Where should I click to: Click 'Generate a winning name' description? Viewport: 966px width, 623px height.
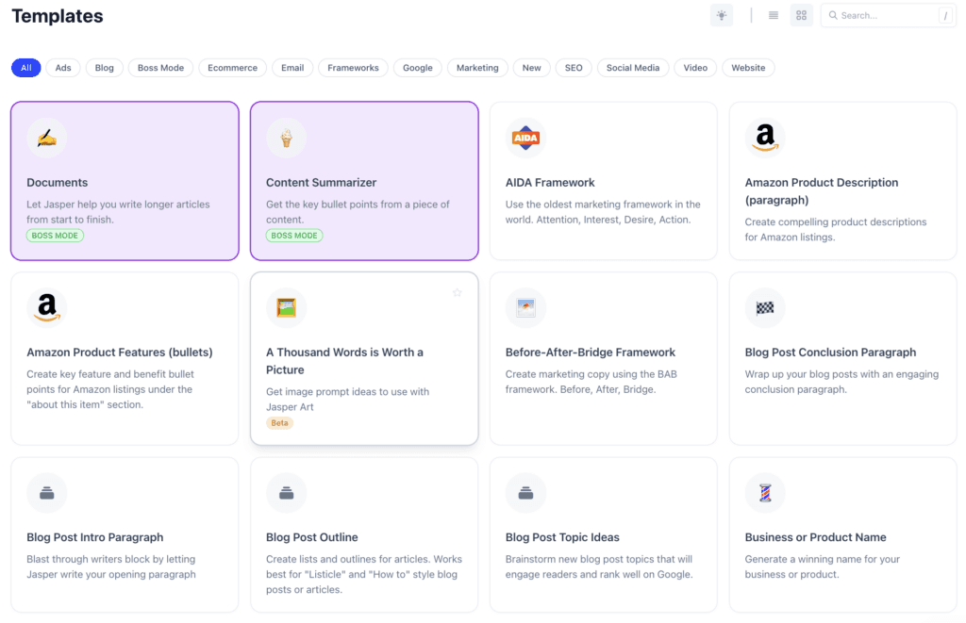tap(823, 566)
